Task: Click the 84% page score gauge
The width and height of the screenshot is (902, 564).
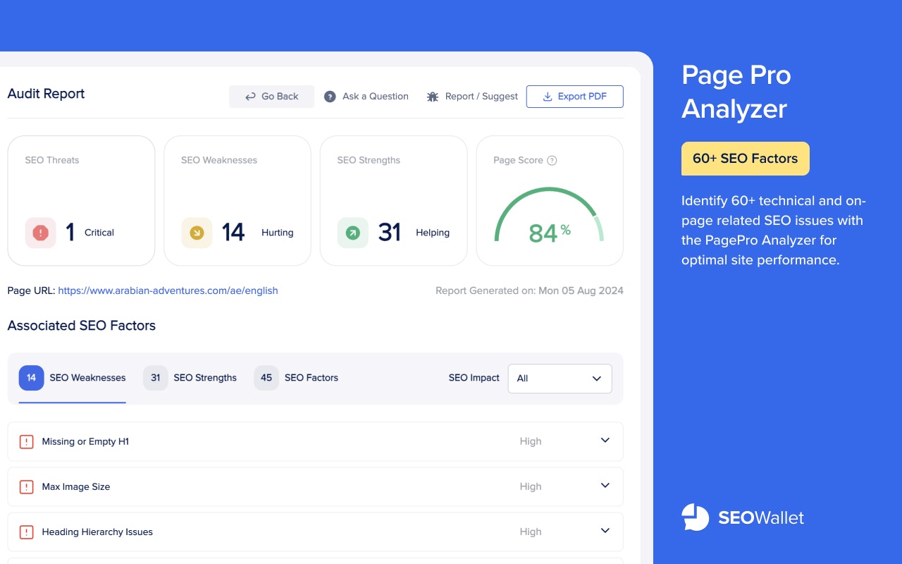Action: point(550,216)
